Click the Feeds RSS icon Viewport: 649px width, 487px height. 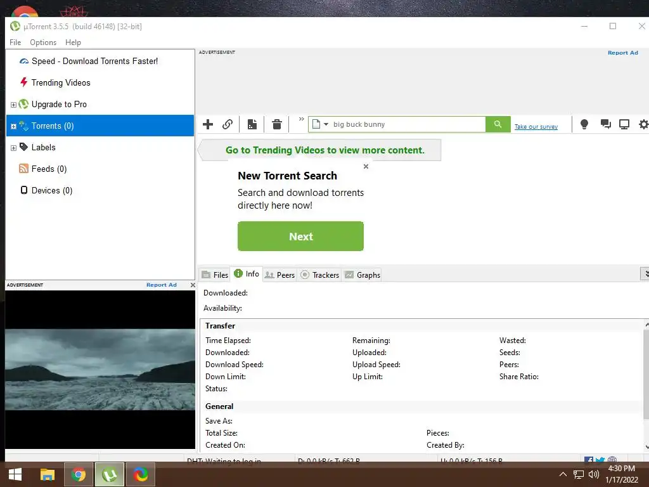pyautogui.click(x=24, y=169)
